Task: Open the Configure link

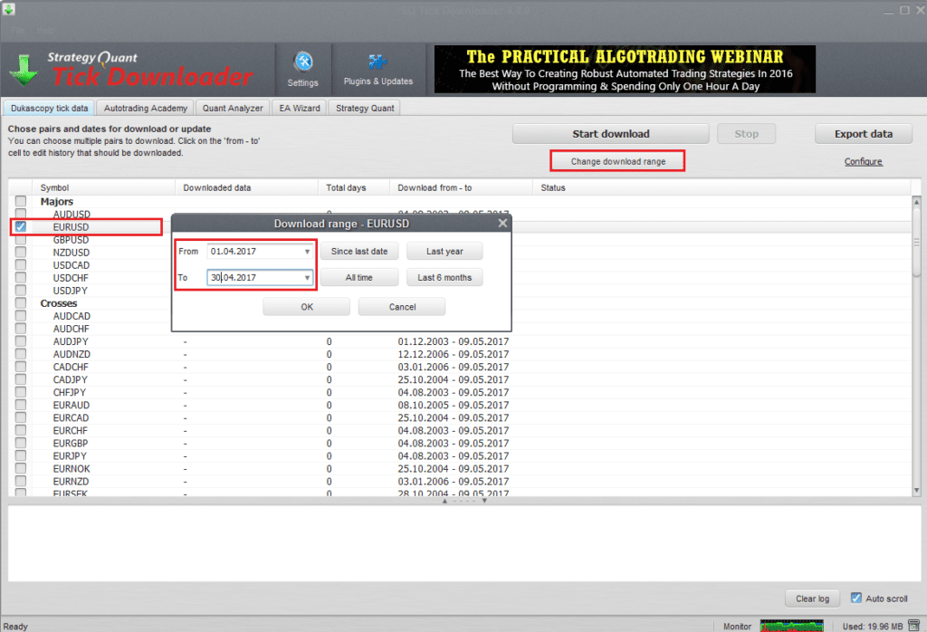Action: pos(863,161)
